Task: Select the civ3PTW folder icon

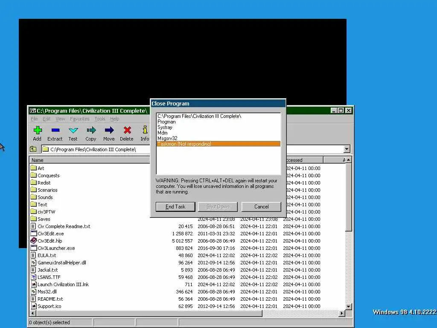Action: click(33, 211)
